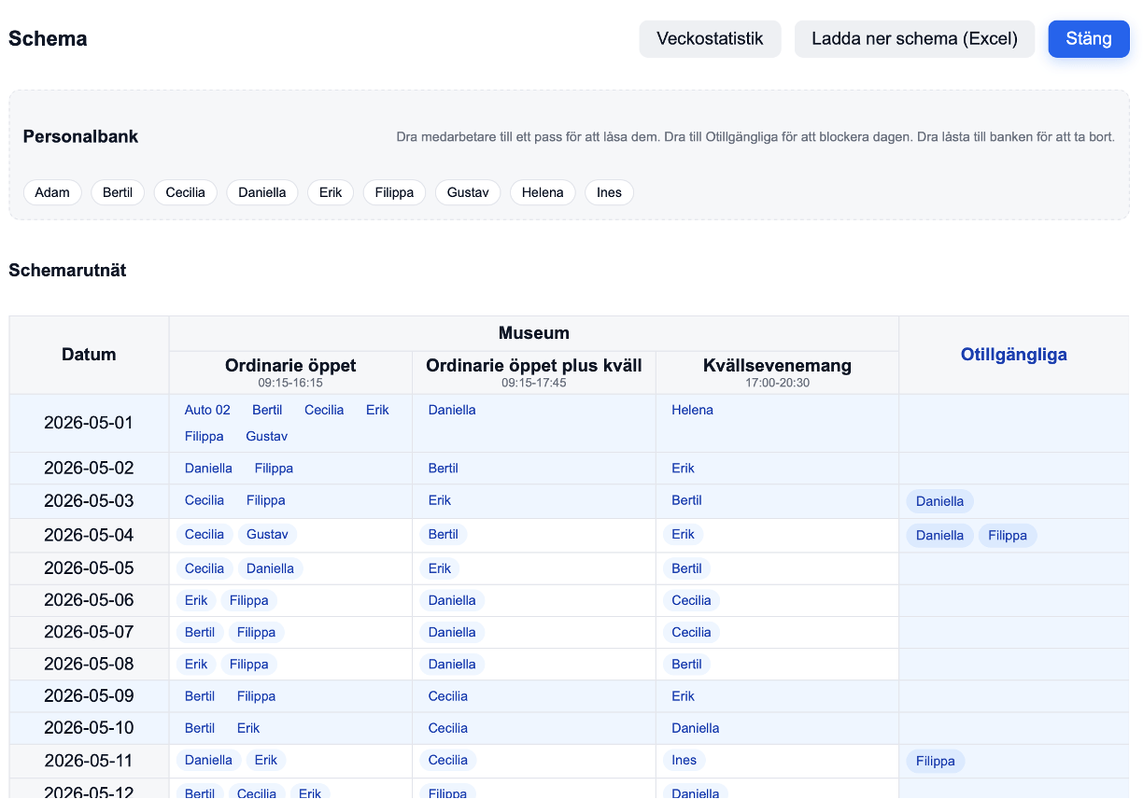This screenshot has width=1143, height=799.
Task: Click Cecilia's Ordinarie öppet plus kväll link on 2026-05-09
Action: 447,695
